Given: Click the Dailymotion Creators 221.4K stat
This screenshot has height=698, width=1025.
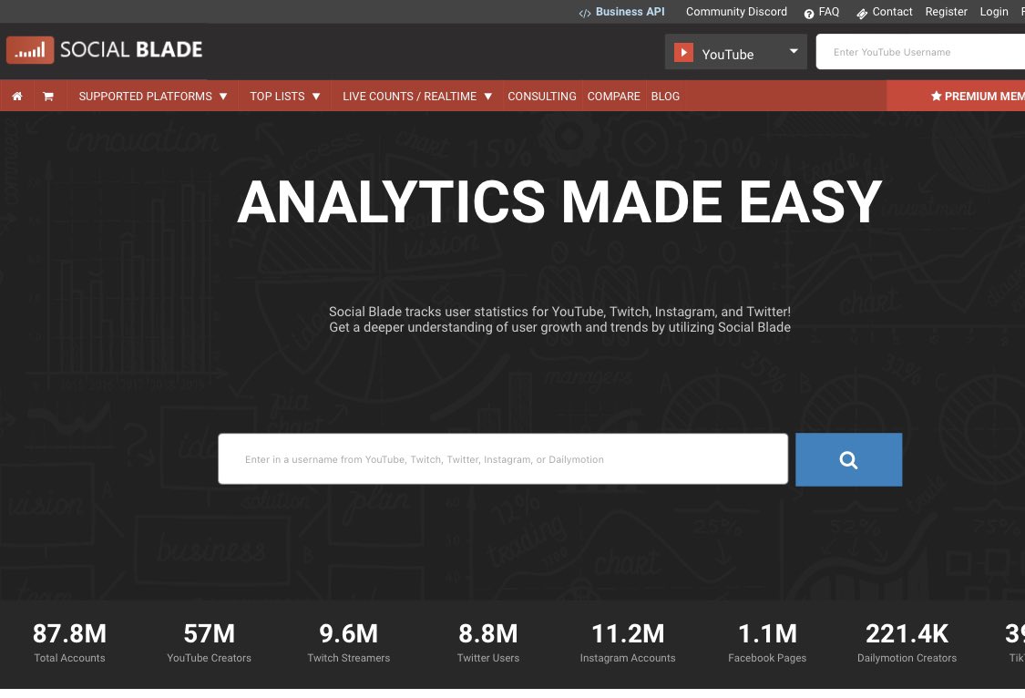Looking at the screenshot, I should [x=907, y=642].
